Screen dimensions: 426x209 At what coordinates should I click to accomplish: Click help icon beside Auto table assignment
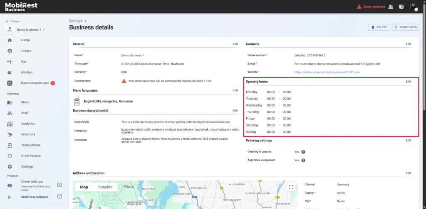click(x=303, y=160)
